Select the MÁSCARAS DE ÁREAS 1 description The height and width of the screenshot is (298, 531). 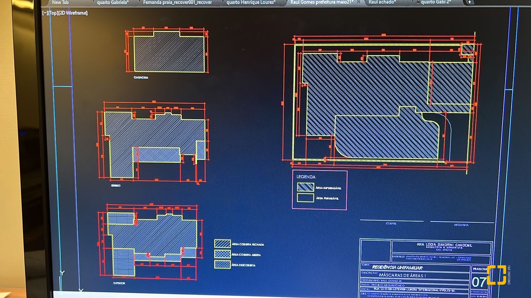pos(403,275)
